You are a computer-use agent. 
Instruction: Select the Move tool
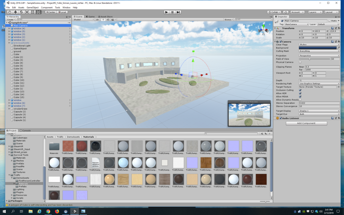(15, 12)
